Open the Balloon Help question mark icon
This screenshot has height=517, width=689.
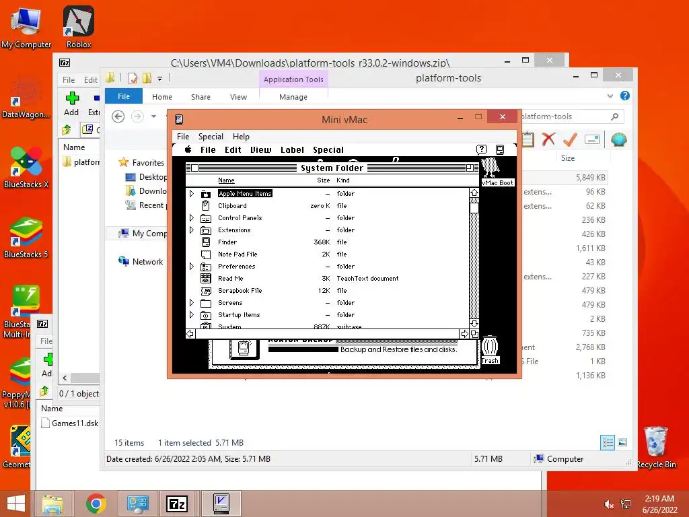(482, 149)
